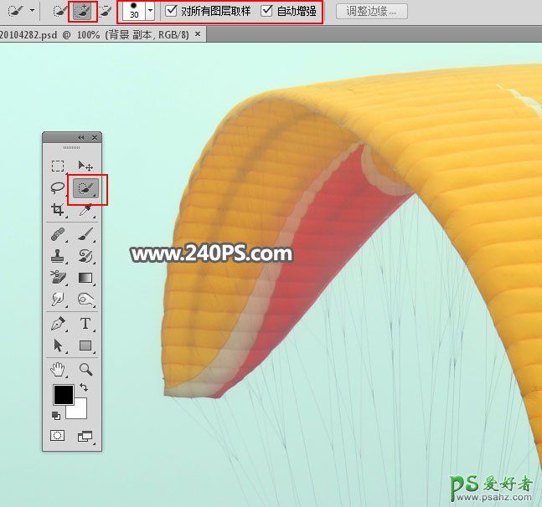
Task: Select the Rectangular Marquee tool
Action: 58,166
